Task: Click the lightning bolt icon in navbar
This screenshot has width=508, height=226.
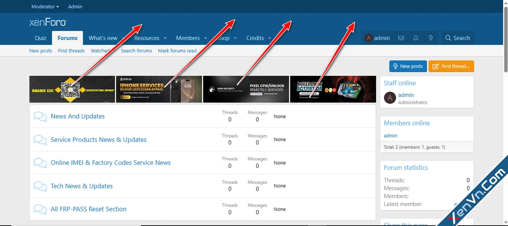Action: tap(431, 38)
